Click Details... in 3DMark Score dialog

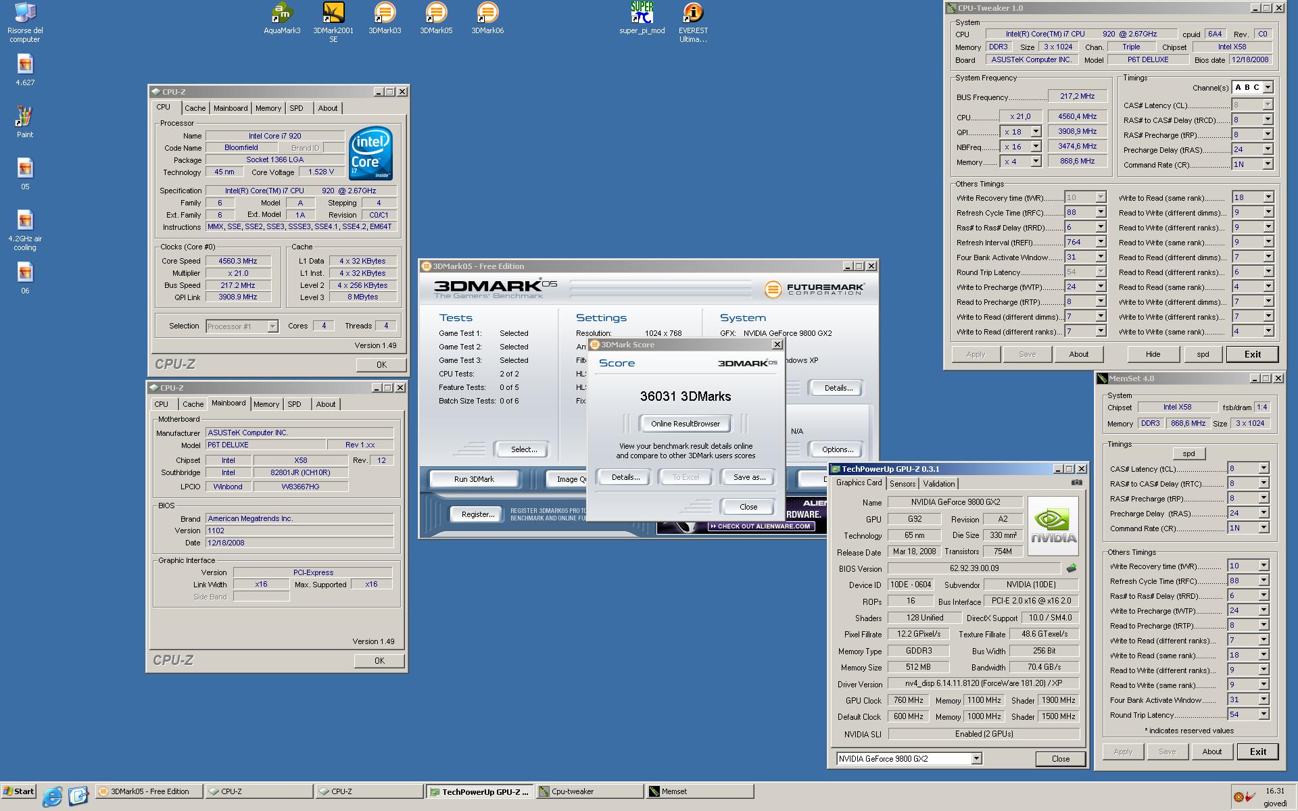(625, 477)
